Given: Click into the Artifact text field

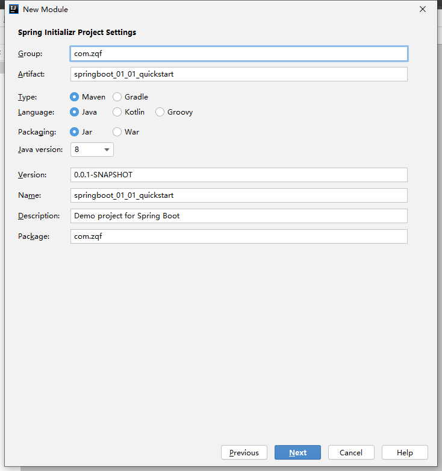Looking at the screenshot, I should pos(239,74).
